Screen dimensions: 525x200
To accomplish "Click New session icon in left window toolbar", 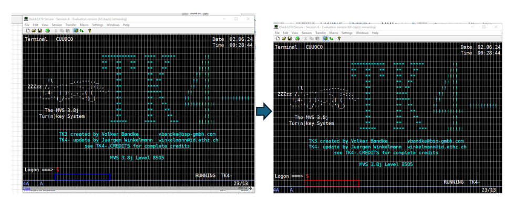I will coord(28,31).
